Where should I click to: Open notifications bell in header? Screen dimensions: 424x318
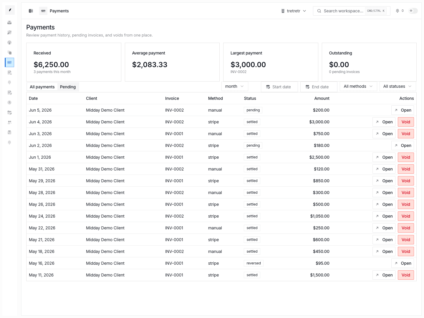click(397, 11)
